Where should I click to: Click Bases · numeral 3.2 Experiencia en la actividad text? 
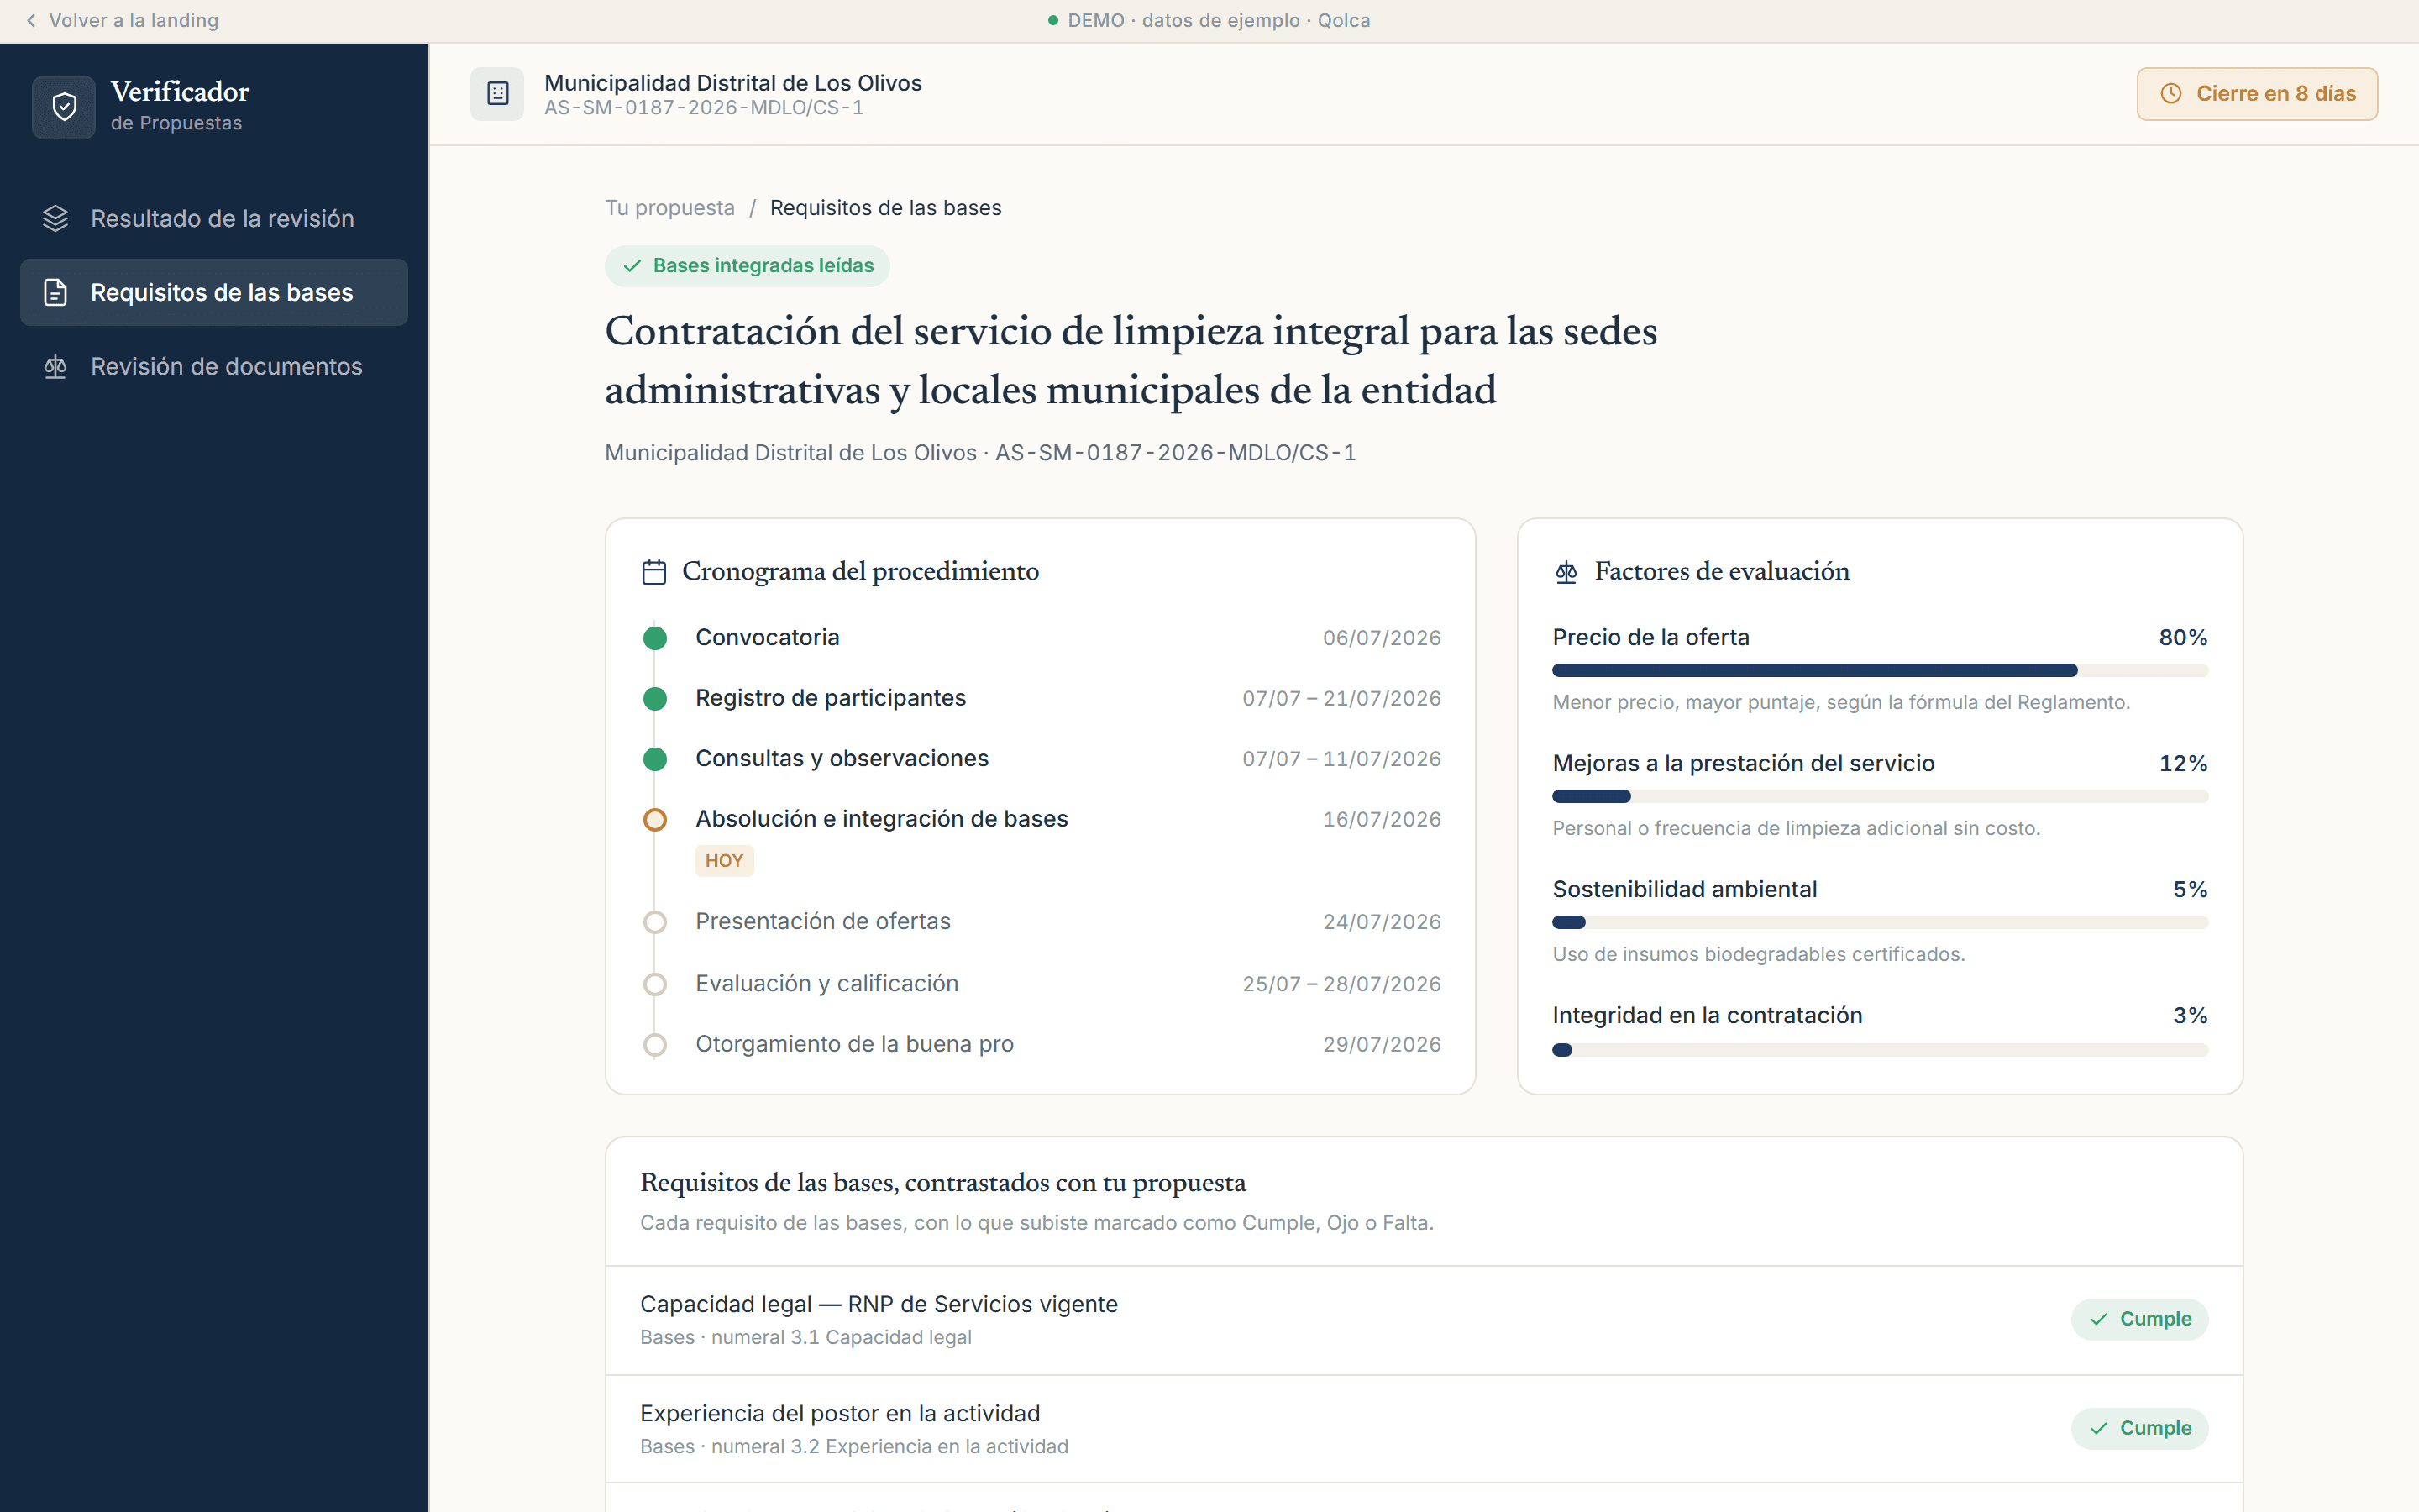click(x=853, y=1447)
